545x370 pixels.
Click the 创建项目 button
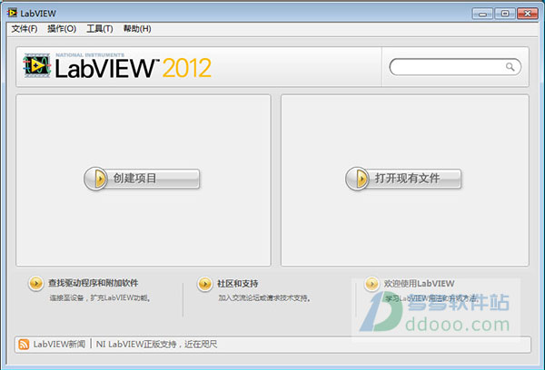pyautogui.click(x=142, y=179)
